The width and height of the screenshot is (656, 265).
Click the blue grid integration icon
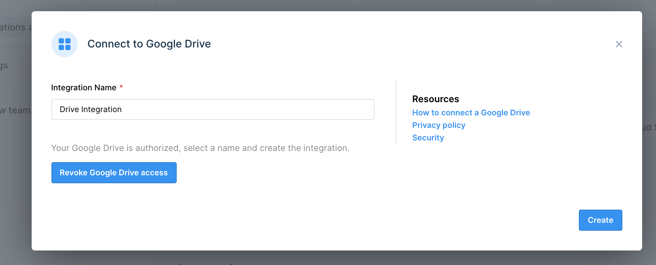point(65,44)
